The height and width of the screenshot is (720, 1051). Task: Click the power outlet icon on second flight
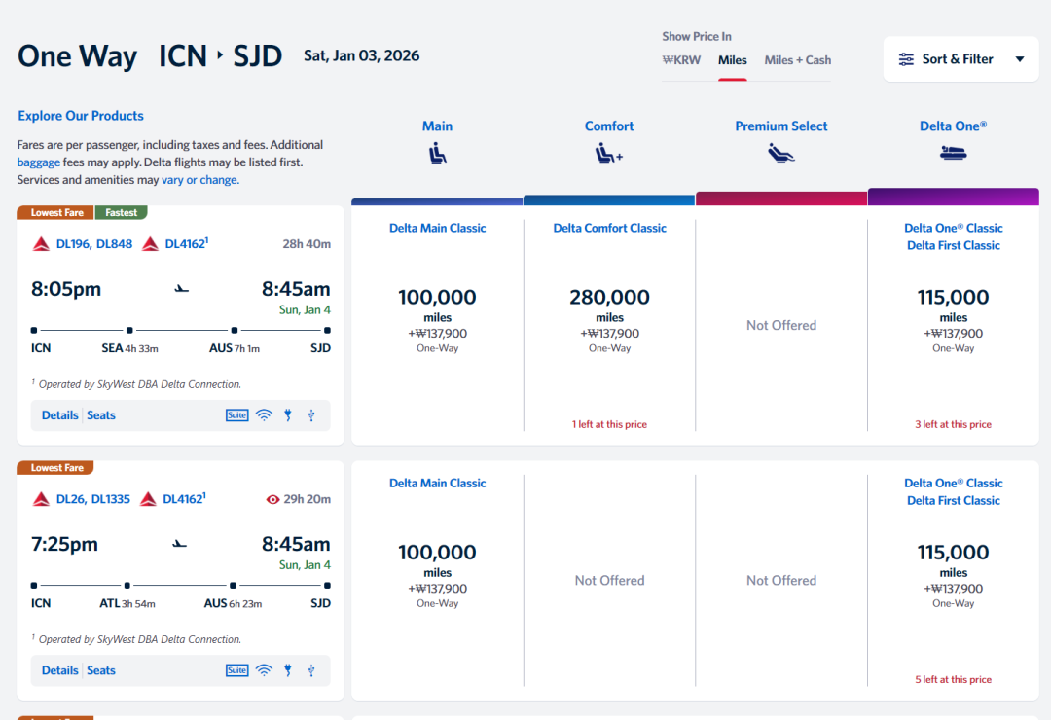[288, 670]
